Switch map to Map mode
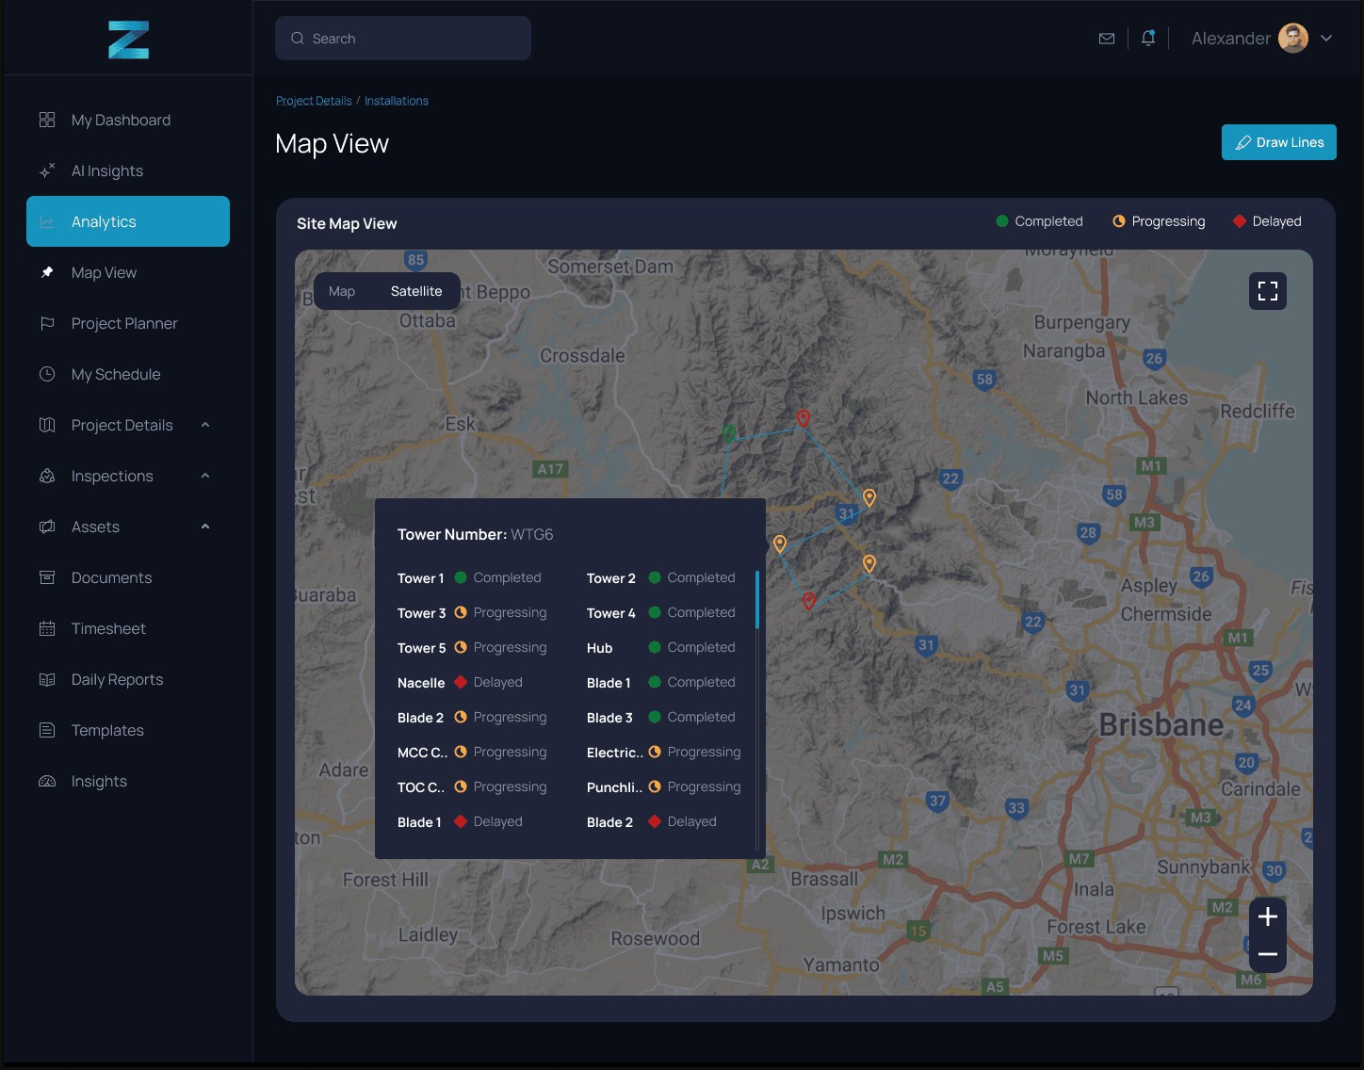This screenshot has height=1070, width=1364. [342, 291]
